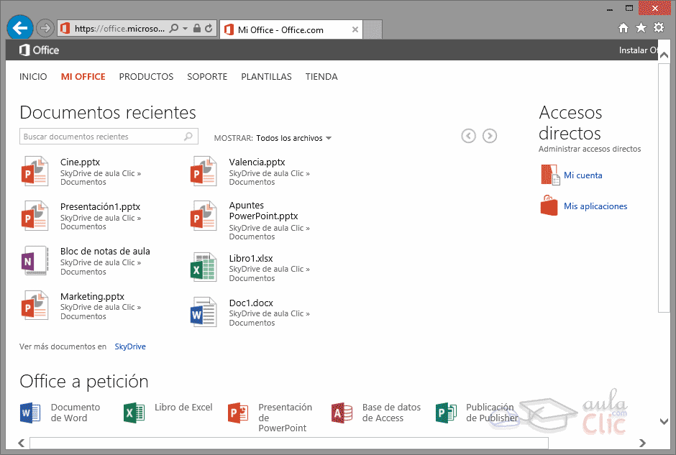
Task: Create a new Documento de Word
Action: click(x=29, y=413)
